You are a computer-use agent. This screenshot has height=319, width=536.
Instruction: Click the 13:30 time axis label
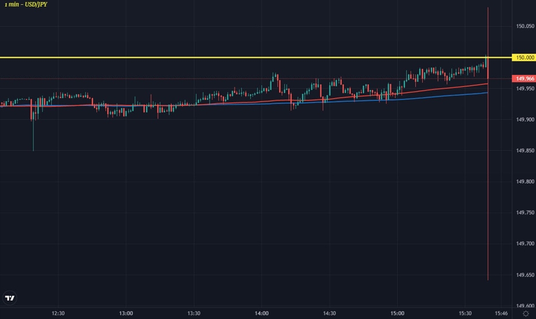[194, 313]
